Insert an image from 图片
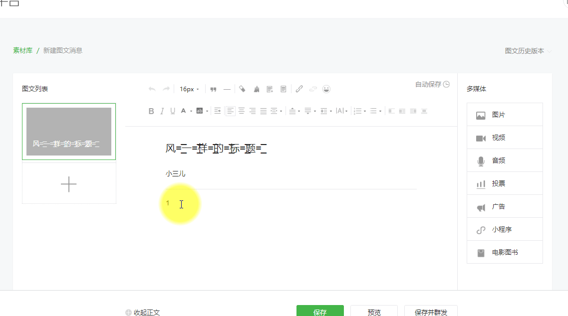Image resolution: width=568 pixels, height=316 pixels. click(505, 115)
